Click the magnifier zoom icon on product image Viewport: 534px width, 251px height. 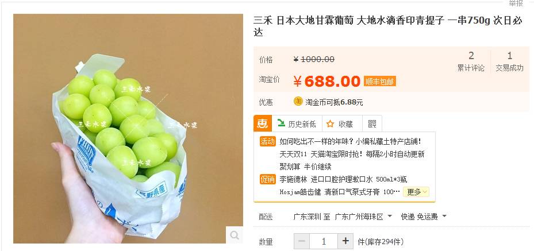pyautogui.click(x=235, y=235)
